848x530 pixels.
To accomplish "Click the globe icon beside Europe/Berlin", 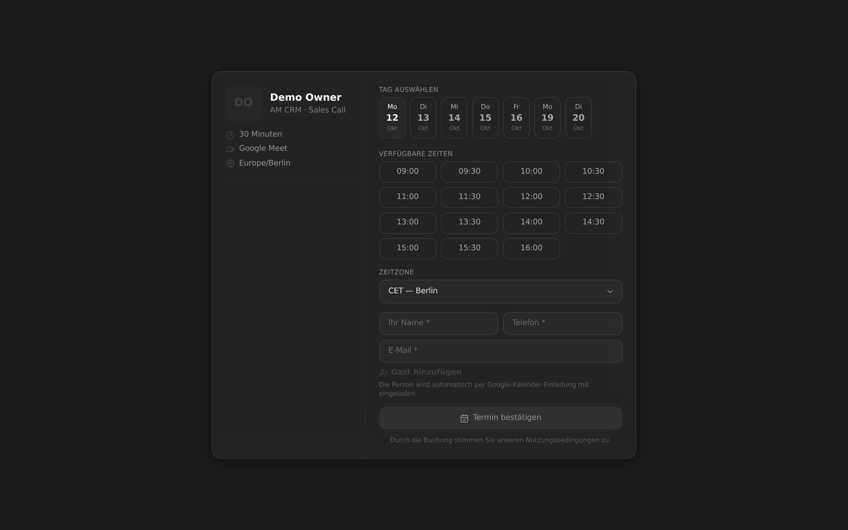I will coord(230,163).
